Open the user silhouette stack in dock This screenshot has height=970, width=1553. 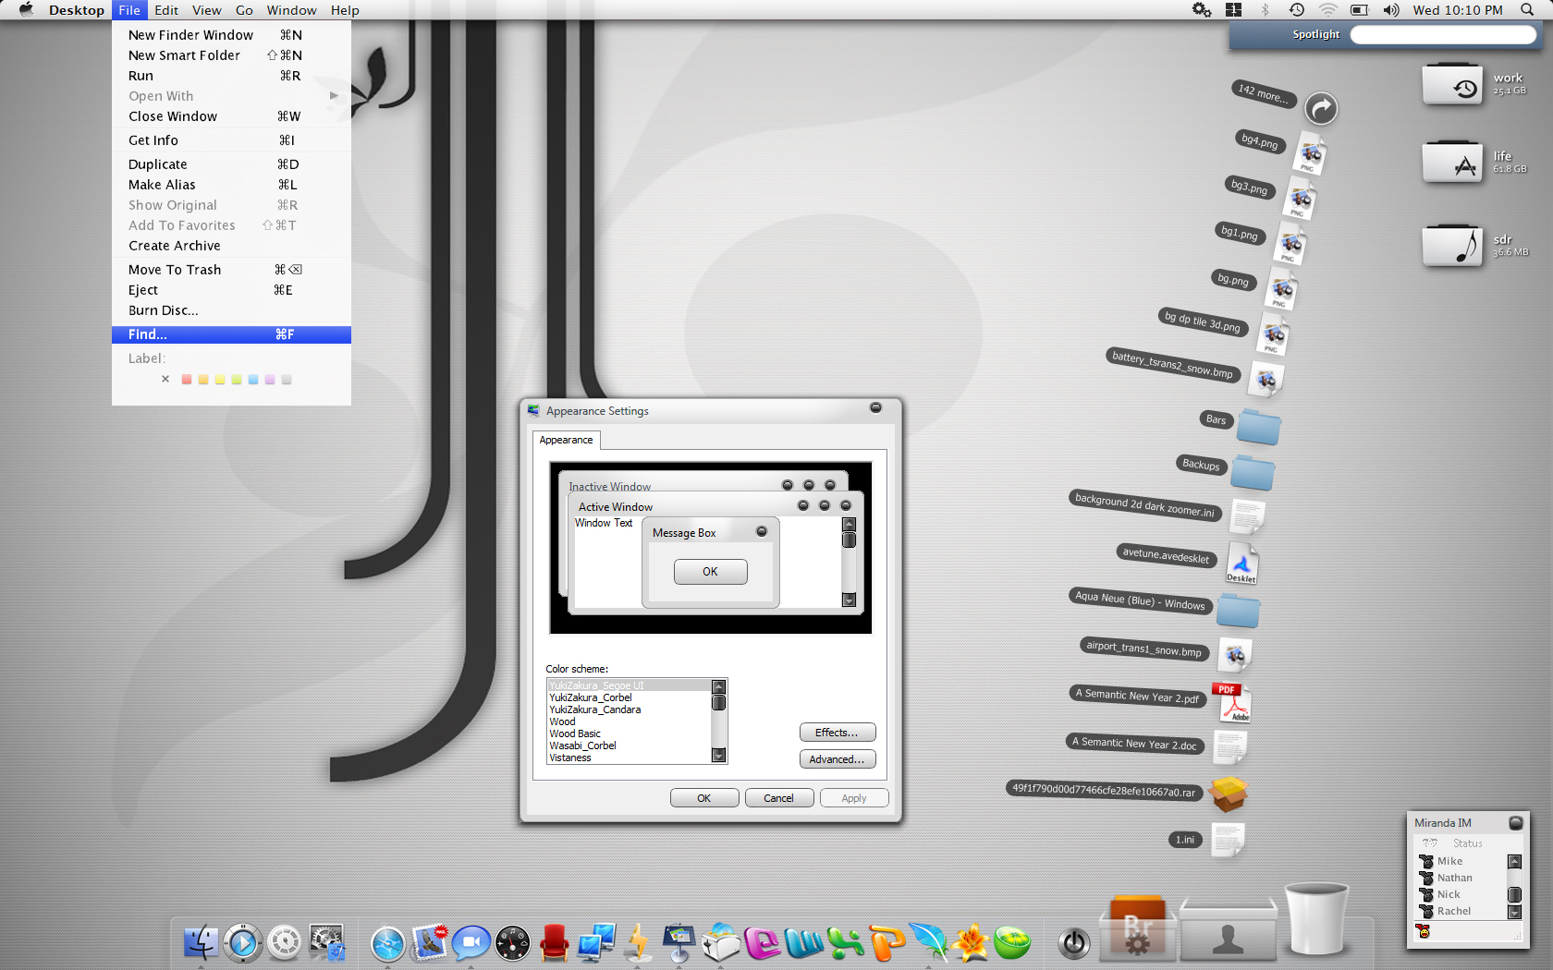coord(1229,931)
